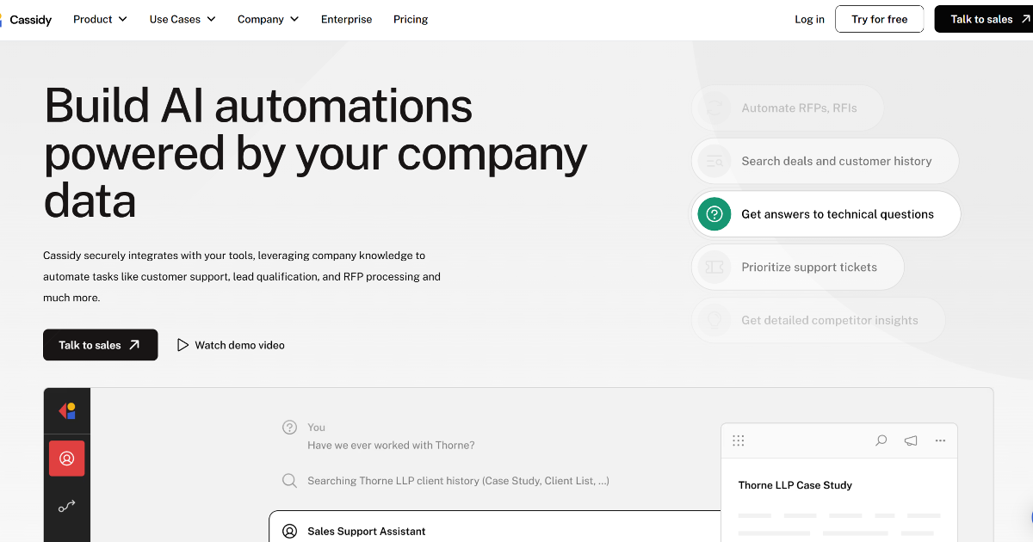Screen dimensions: 1033x542
Task: Click the megaphone icon in case study panel
Action: click(911, 440)
